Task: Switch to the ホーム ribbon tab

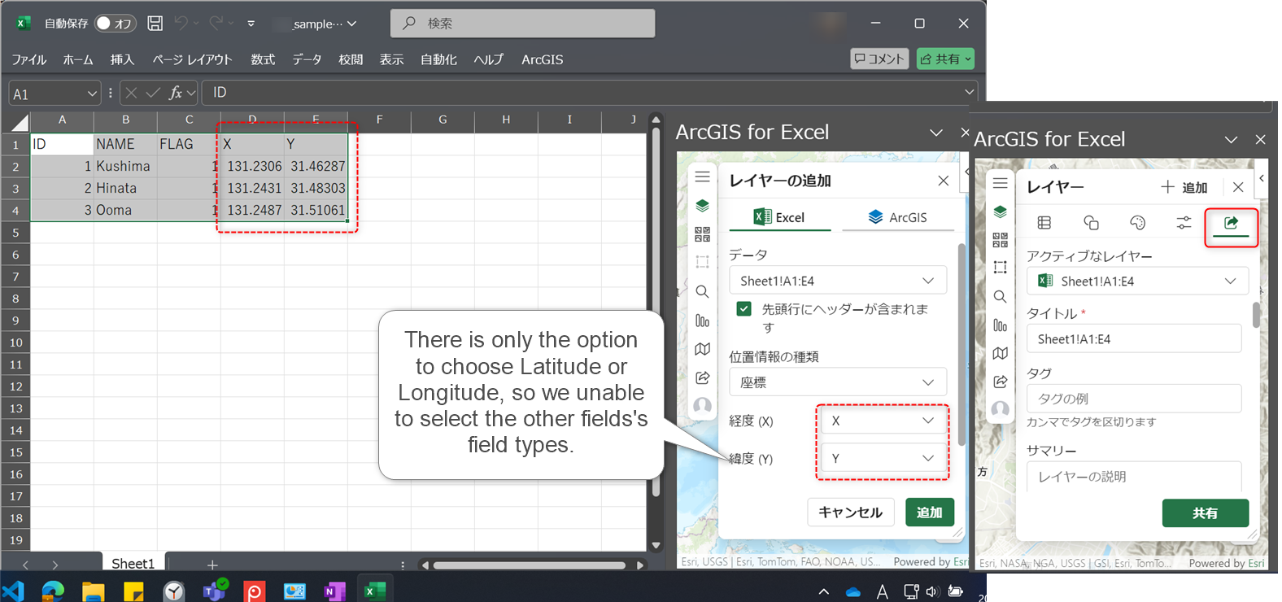Action: (78, 59)
